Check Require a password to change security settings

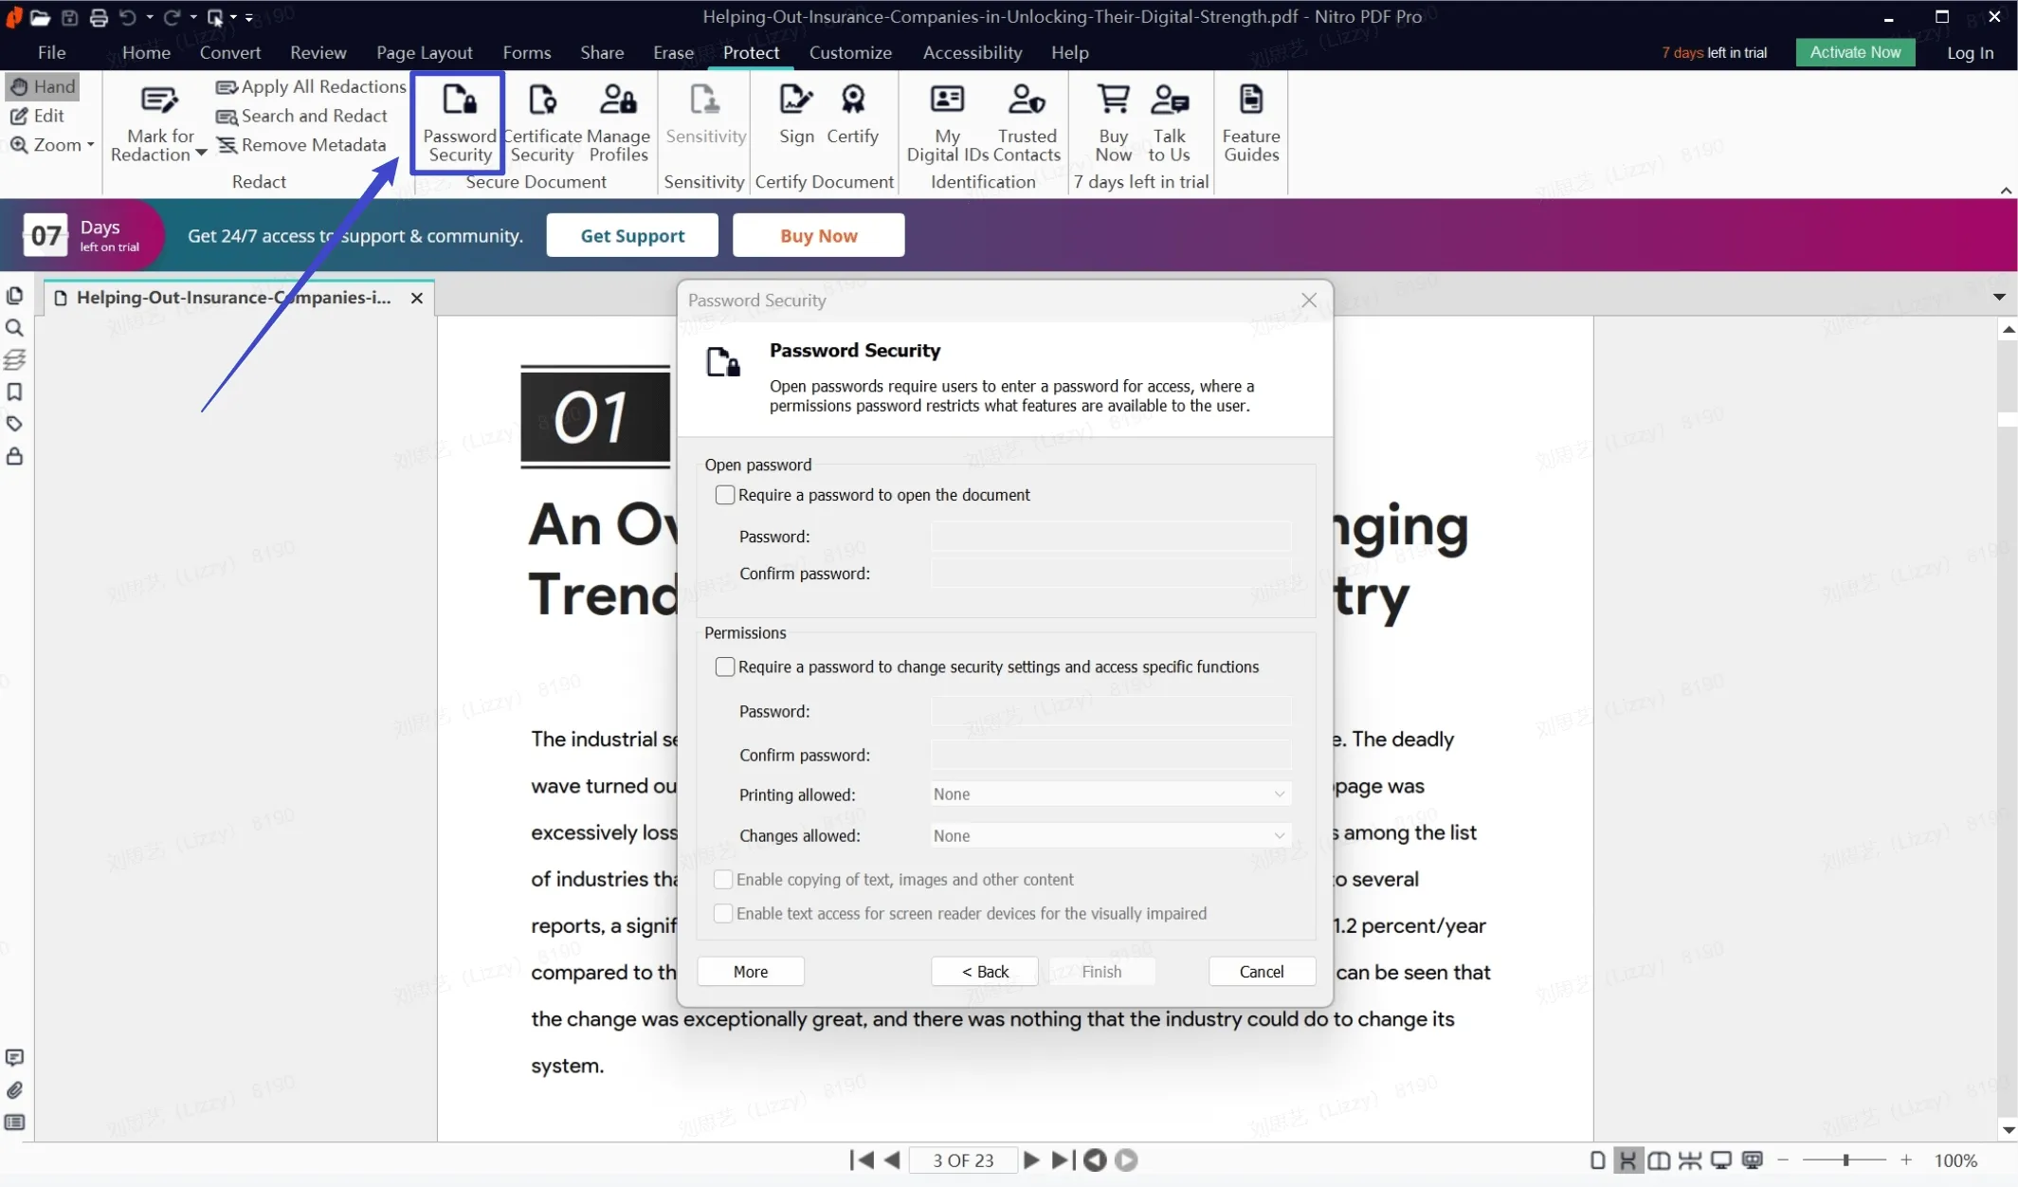coord(723,667)
